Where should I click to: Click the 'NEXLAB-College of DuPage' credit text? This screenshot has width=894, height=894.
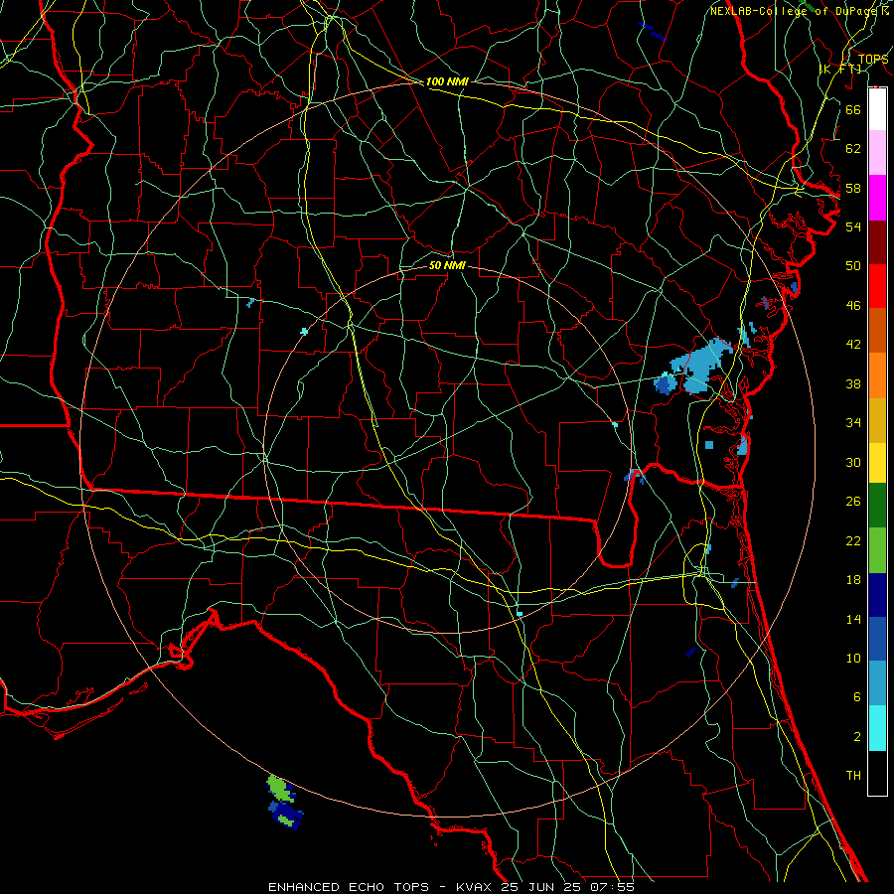[796, 11]
